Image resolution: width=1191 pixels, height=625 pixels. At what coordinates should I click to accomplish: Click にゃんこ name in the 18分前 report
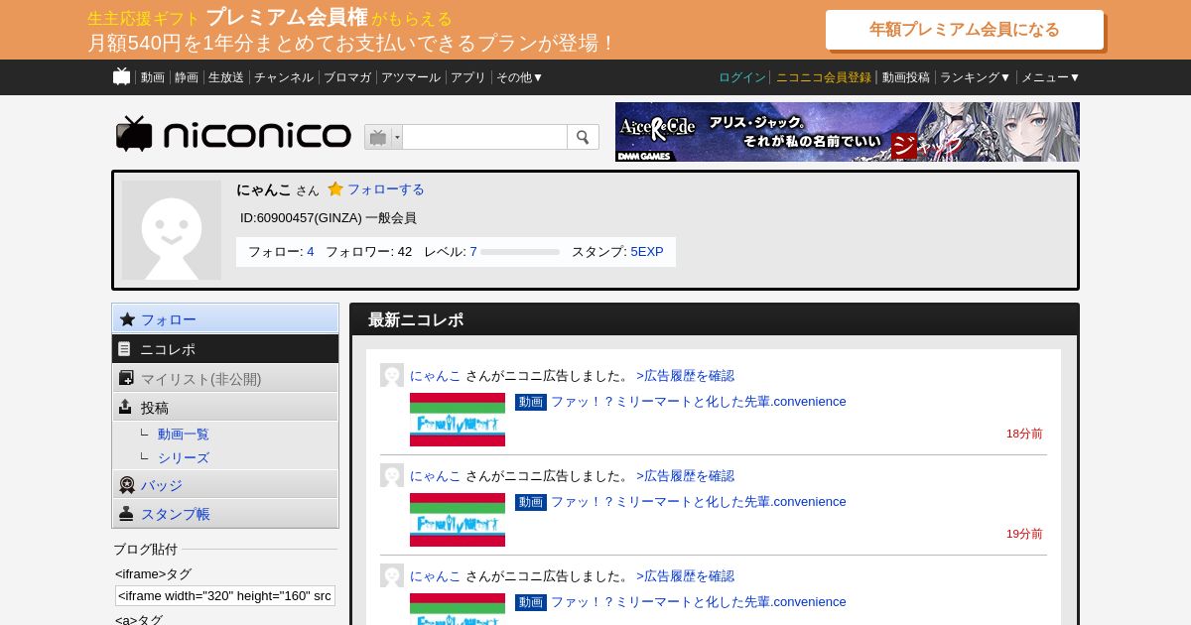(436, 376)
